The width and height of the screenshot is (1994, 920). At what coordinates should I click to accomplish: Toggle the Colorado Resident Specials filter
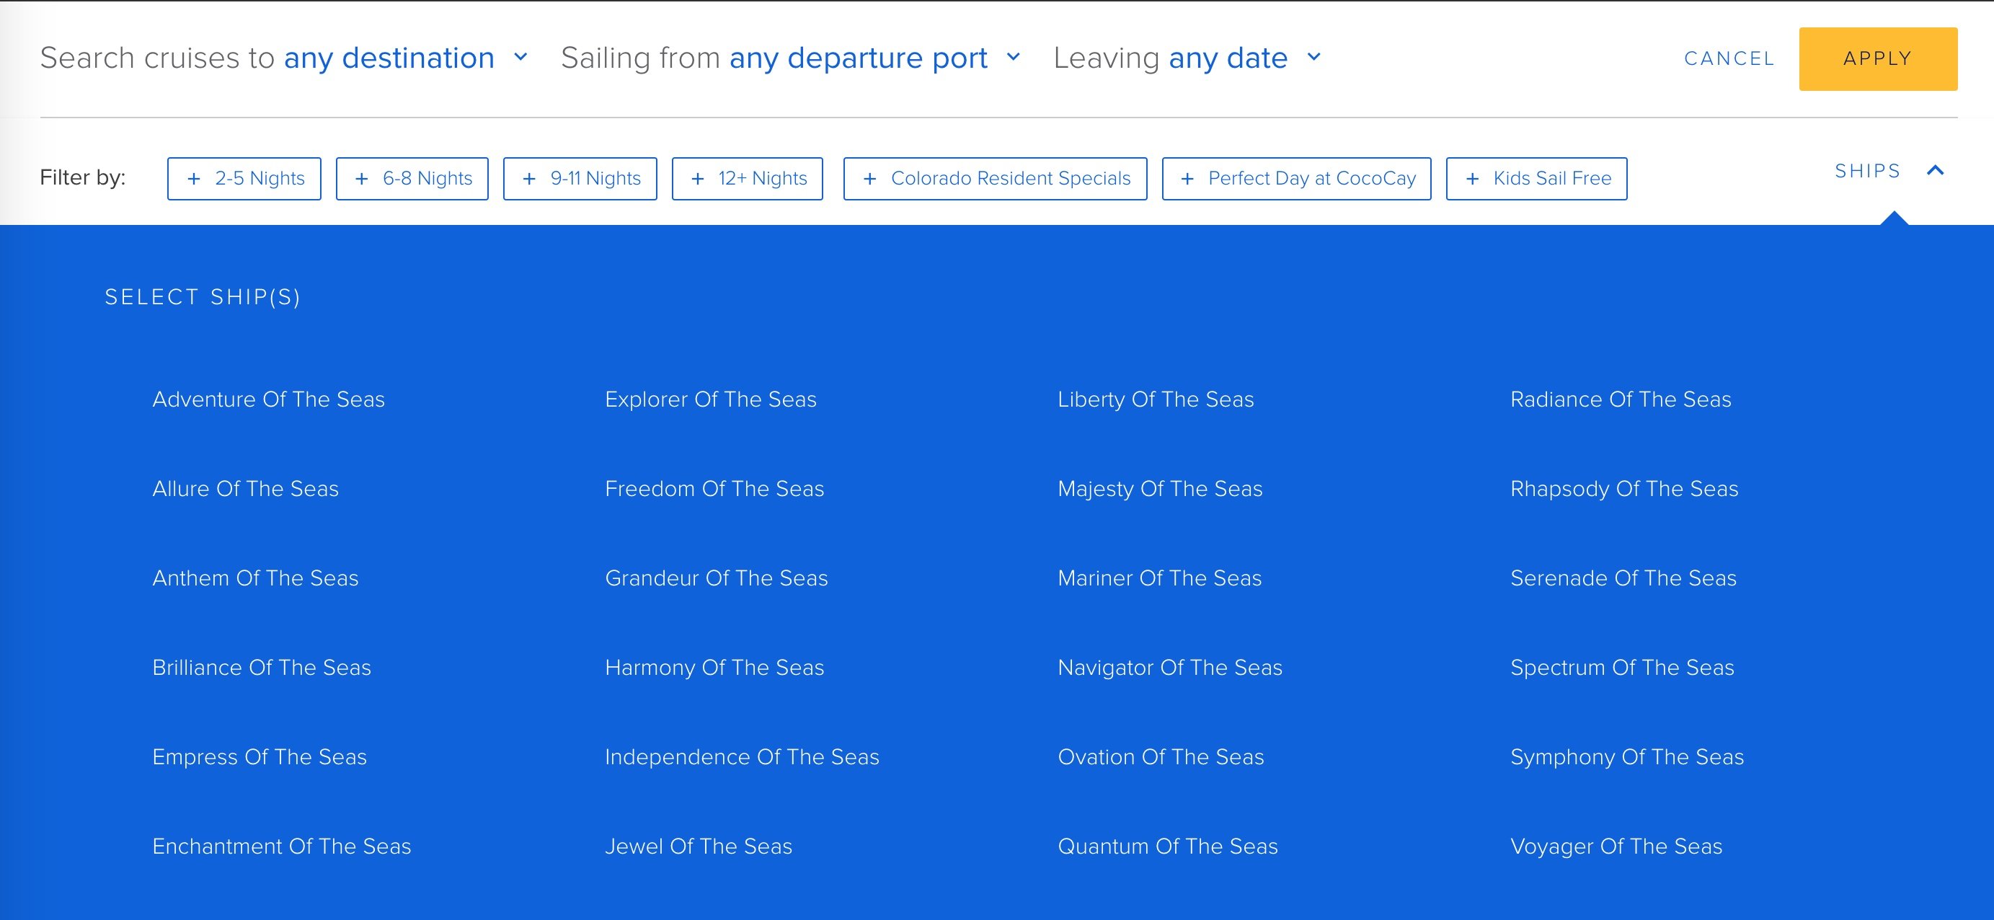tap(996, 179)
